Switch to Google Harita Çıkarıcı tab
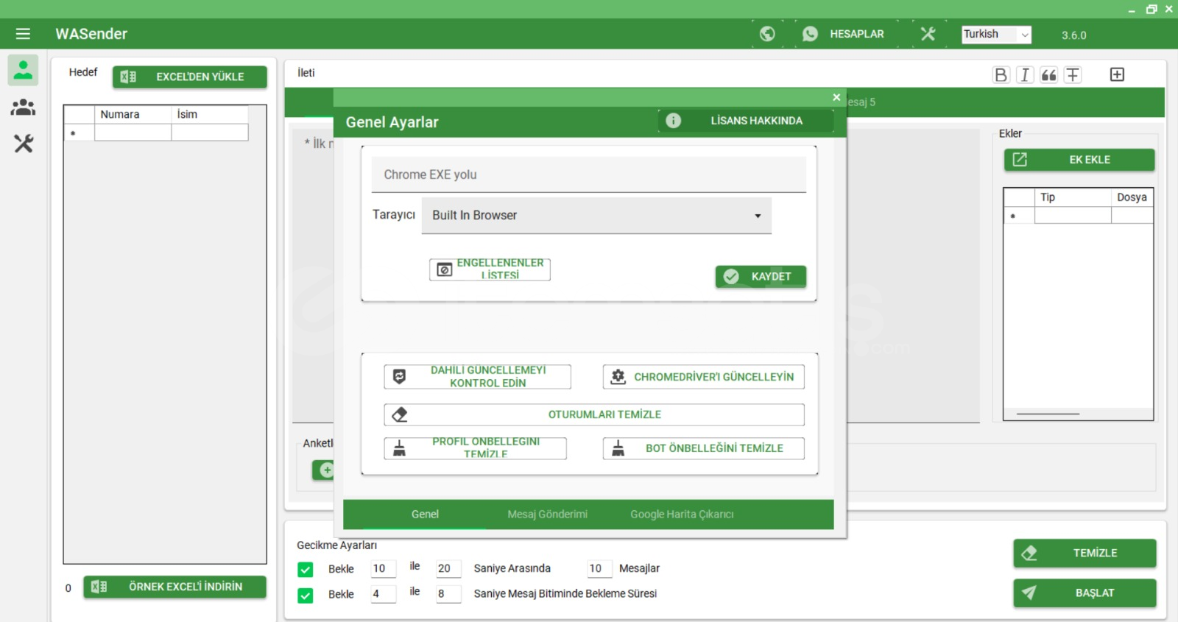Viewport: 1178px width, 622px height. (x=682, y=515)
